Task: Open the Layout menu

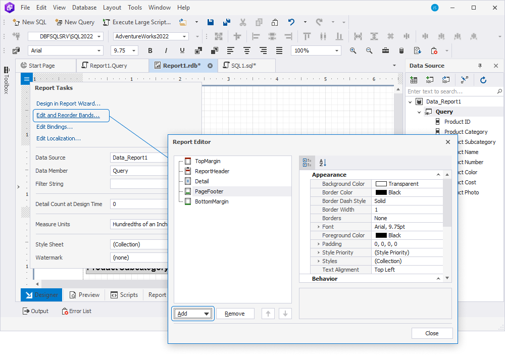Action: (x=112, y=8)
